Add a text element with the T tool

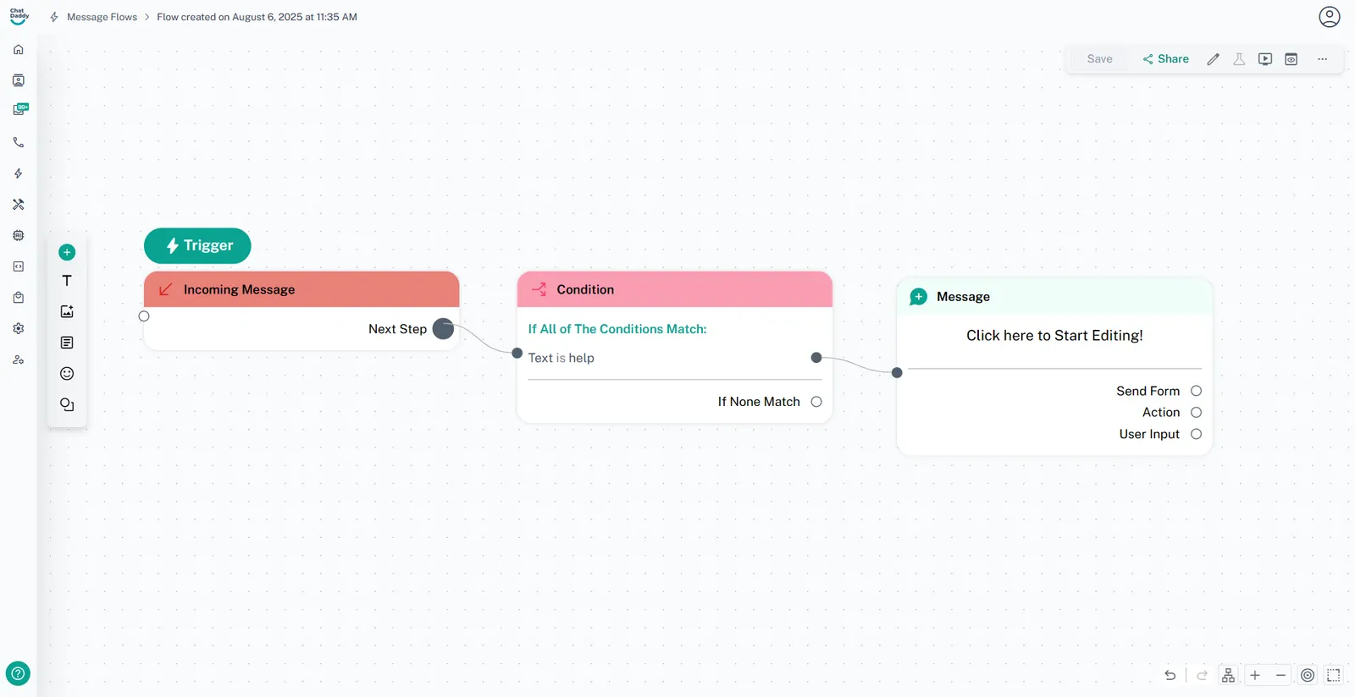pos(67,281)
